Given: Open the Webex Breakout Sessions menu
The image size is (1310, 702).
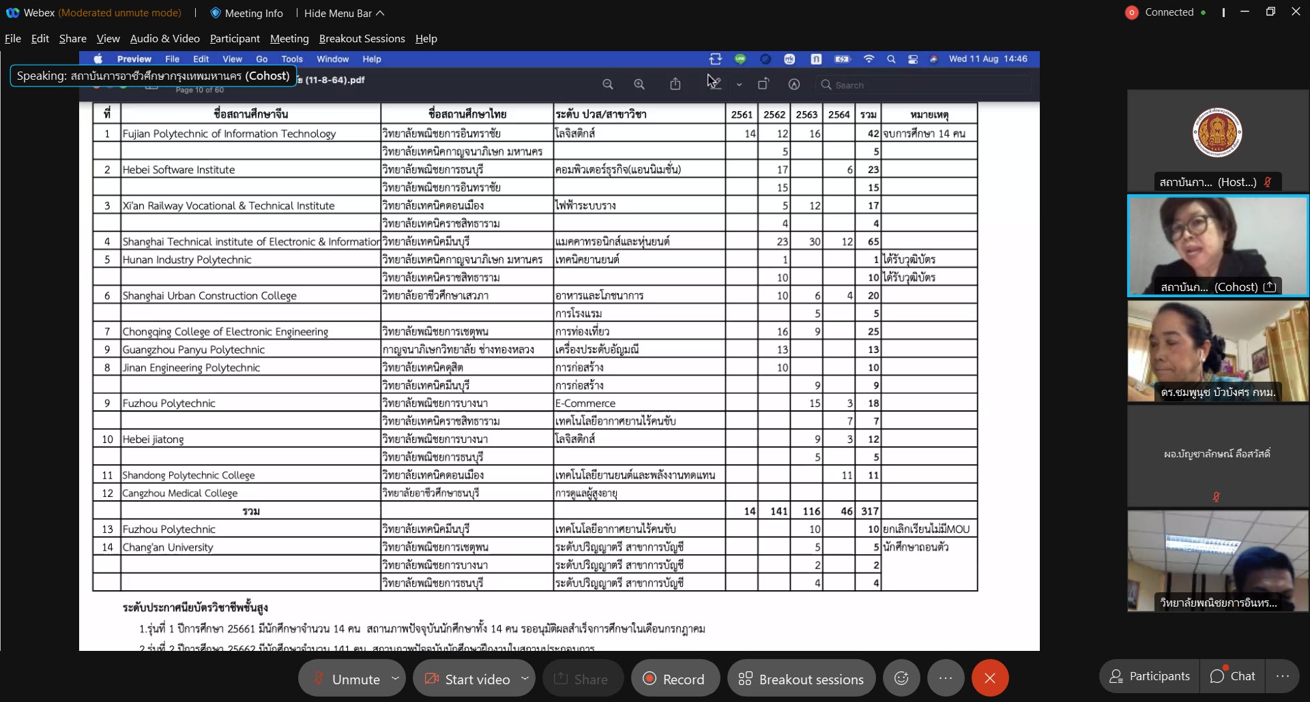Looking at the screenshot, I should pyautogui.click(x=362, y=39).
